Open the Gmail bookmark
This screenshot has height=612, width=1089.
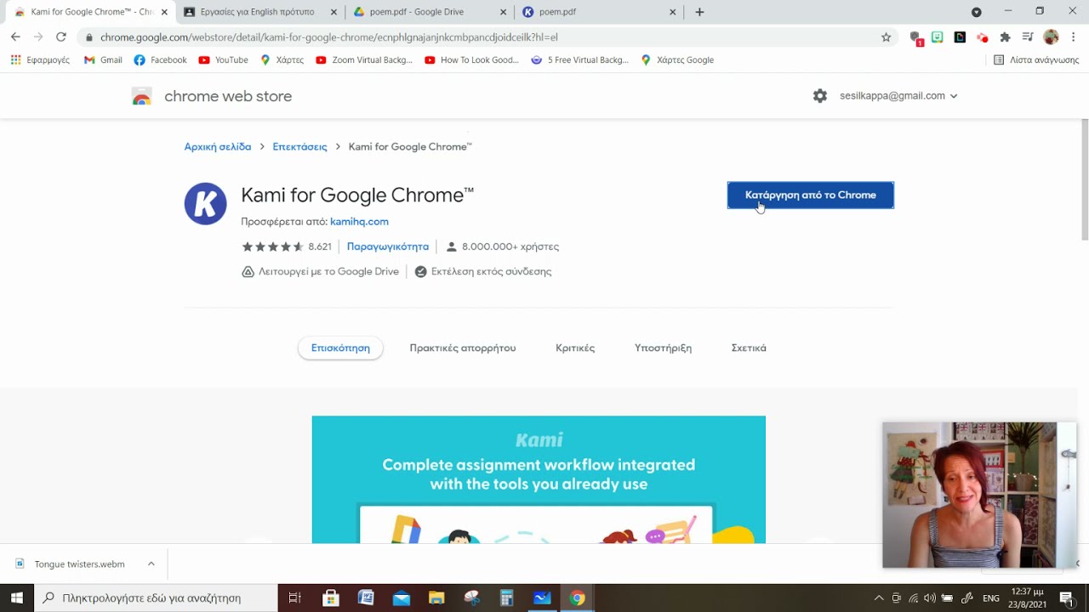click(x=103, y=60)
